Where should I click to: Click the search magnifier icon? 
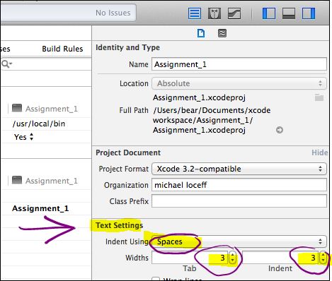6,64
